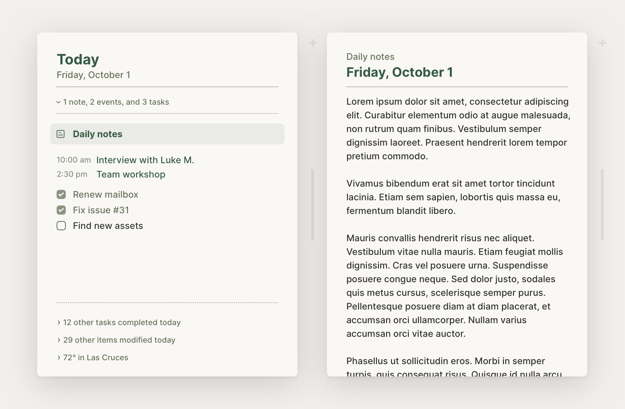Uncheck the Renew mailbox task
This screenshot has height=409, width=625.
(61, 194)
